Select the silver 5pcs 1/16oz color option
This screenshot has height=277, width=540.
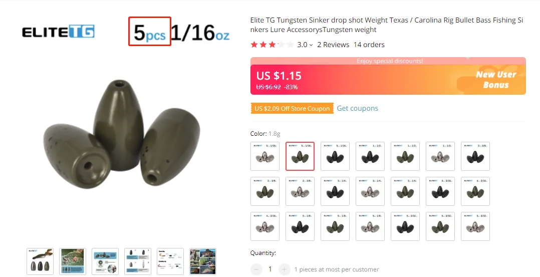click(x=265, y=156)
